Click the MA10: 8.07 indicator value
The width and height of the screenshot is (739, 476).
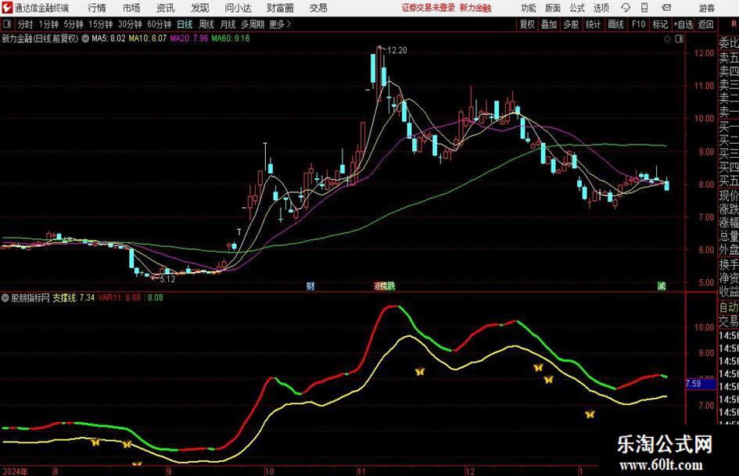[148, 38]
